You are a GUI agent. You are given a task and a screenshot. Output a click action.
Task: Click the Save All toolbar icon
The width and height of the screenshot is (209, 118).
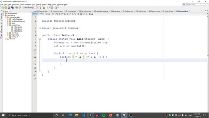pos(12,8)
